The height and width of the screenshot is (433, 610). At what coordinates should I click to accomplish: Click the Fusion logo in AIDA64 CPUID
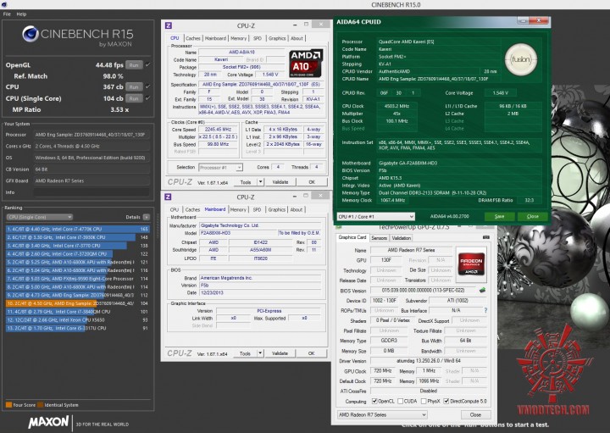[521, 59]
